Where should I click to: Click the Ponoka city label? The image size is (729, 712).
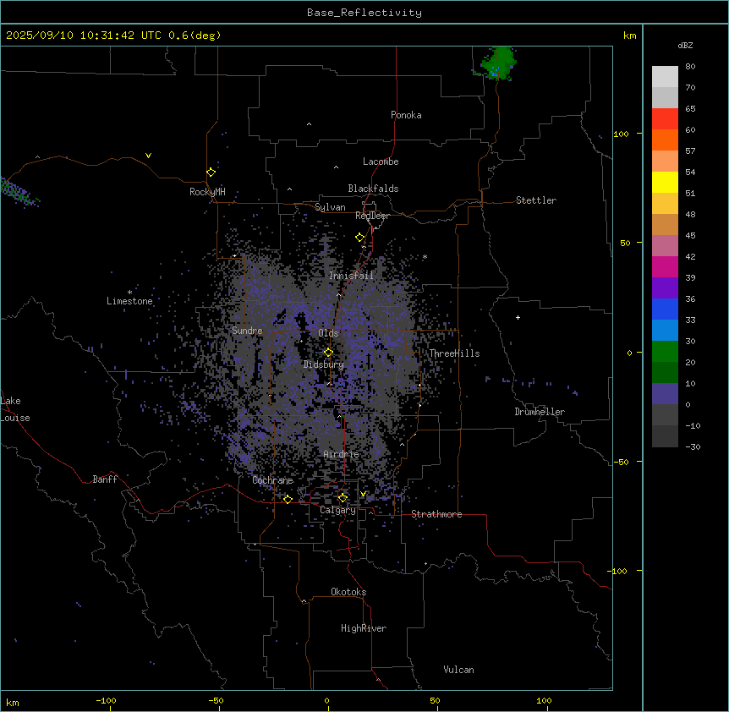point(406,115)
